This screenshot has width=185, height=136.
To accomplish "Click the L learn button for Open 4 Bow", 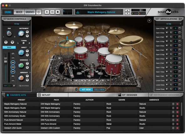I will (171, 33).
